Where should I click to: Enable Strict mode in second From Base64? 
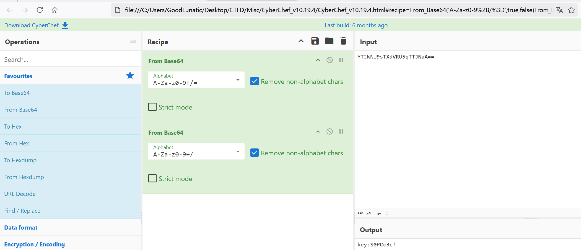tap(152, 178)
